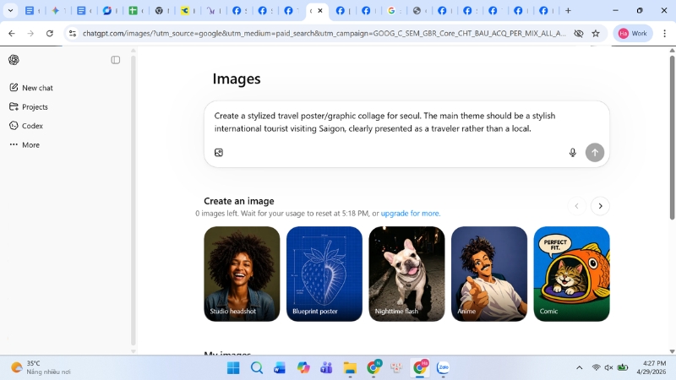Viewport: 676px width, 380px height.
Task: Click the add image attachment icon
Action: pos(219,153)
